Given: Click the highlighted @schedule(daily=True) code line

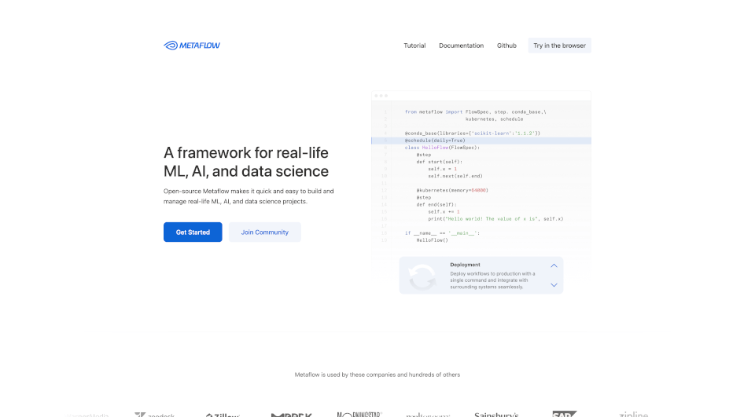Looking at the screenshot, I should (430, 141).
